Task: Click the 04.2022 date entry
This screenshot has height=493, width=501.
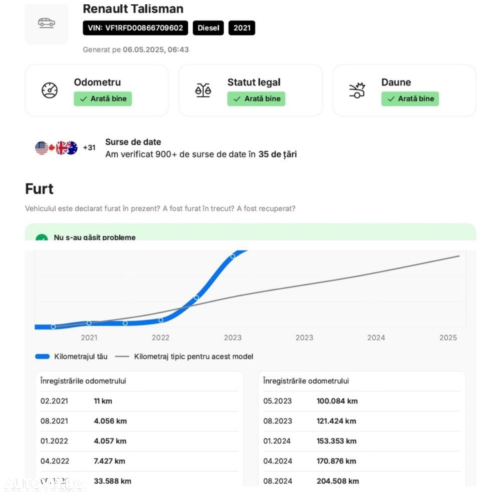Action: click(x=55, y=461)
